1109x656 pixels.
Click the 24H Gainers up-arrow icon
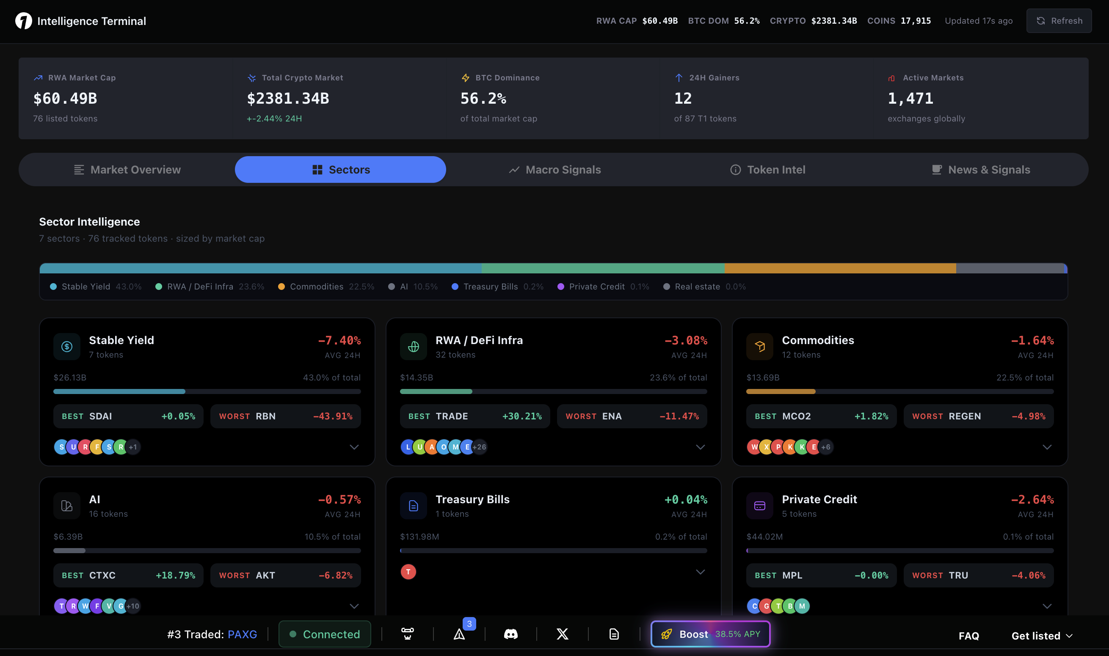click(679, 78)
